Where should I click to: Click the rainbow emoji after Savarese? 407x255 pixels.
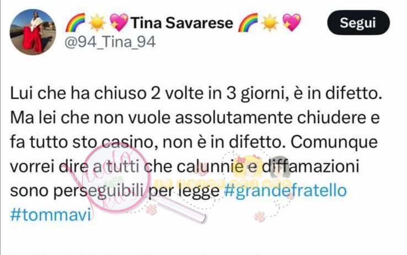point(248,23)
